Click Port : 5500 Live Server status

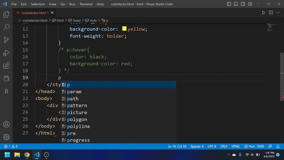coord(254,146)
